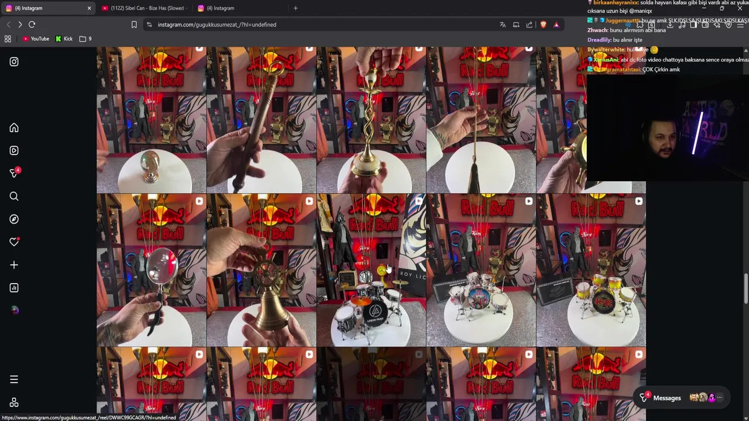The image size is (749, 421).
Task: Click chat username Juggernauttt
Action: pyautogui.click(x=622, y=20)
